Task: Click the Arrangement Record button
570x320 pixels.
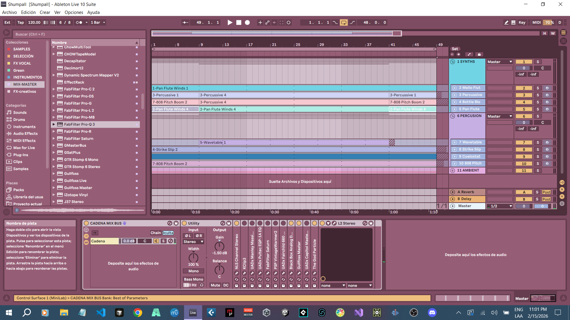Action: tap(247, 23)
